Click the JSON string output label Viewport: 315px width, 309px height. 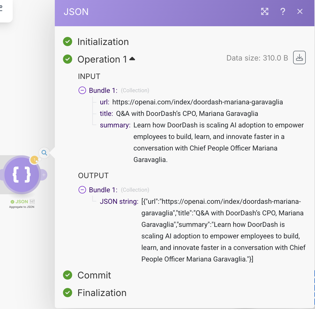coord(119,201)
